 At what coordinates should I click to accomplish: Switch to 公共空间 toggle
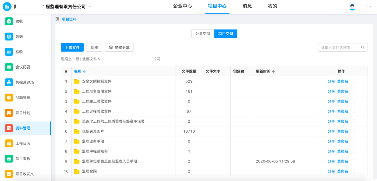coord(203,34)
